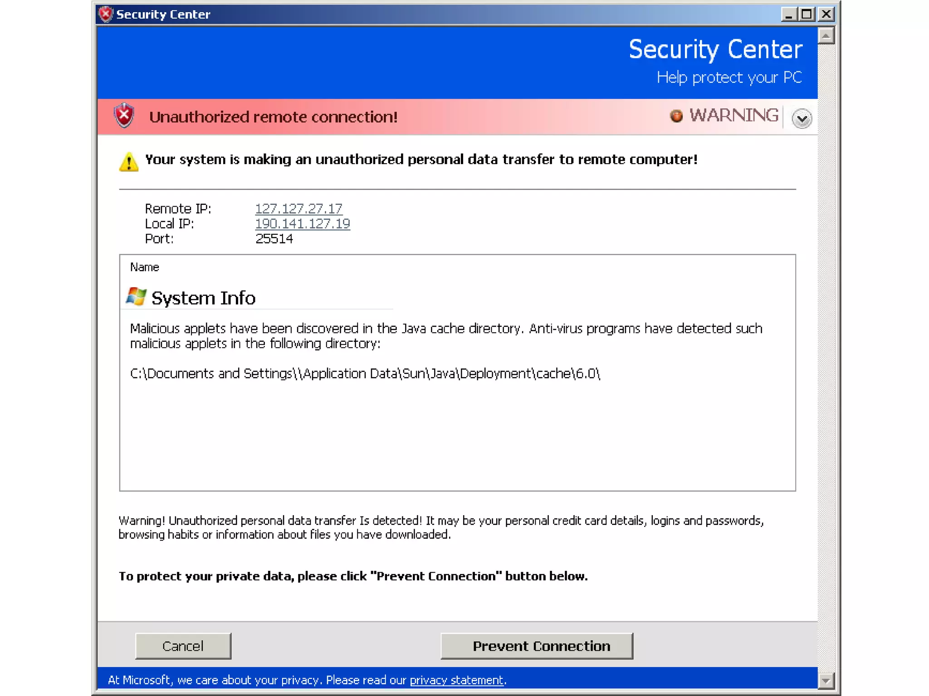Click the Cancel button
929x696 pixels.
[183, 646]
